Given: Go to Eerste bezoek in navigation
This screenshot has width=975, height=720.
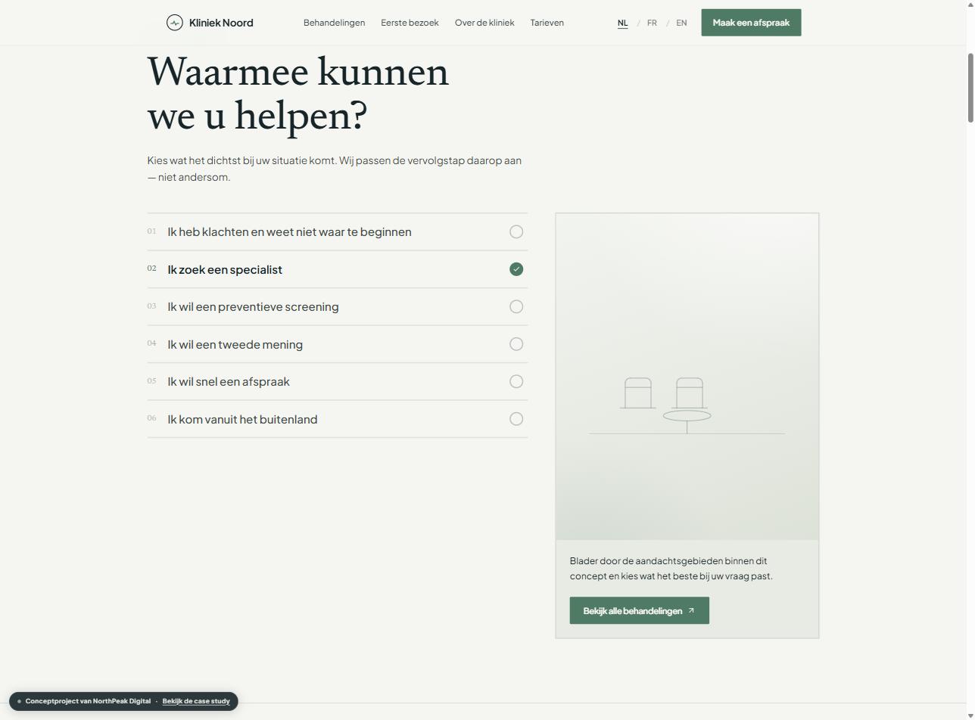Looking at the screenshot, I should pyautogui.click(x=410, y=23).
